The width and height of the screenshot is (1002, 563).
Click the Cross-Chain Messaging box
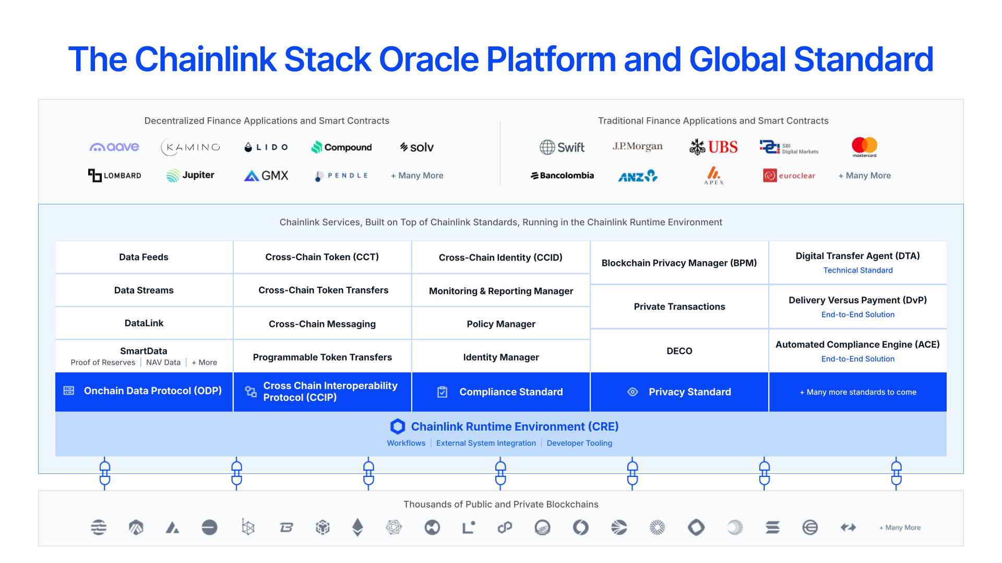tap(322, 324)
